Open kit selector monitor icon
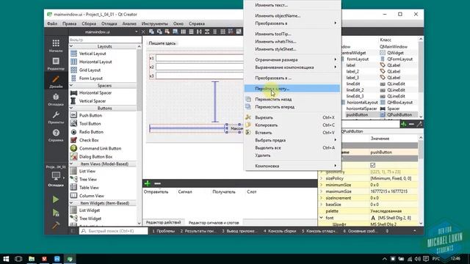470x264 pixels. (x=56, y=176)
